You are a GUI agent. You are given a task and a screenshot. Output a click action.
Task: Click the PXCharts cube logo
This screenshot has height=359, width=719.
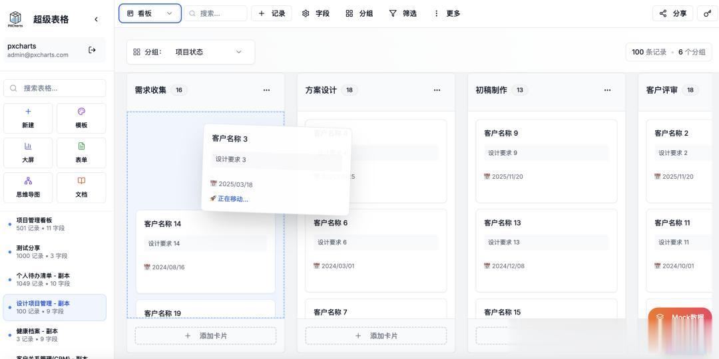pos(15,19)
